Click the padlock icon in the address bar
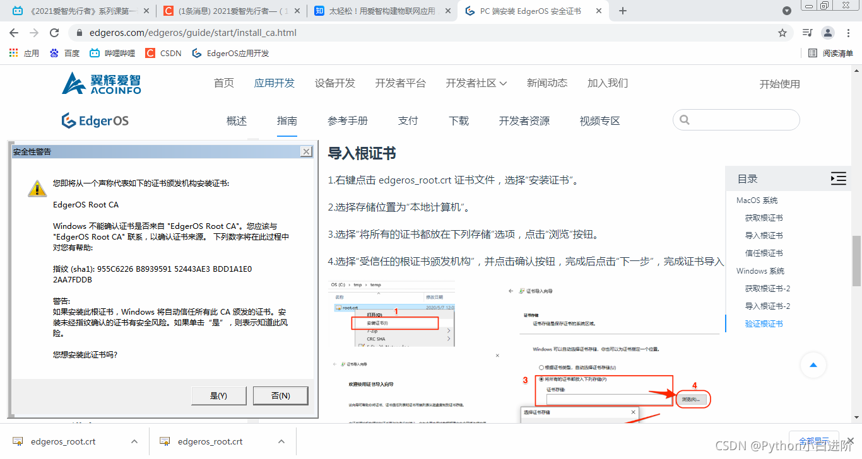The height and width of the screenshot is (459, 862). tap(79, 33)
